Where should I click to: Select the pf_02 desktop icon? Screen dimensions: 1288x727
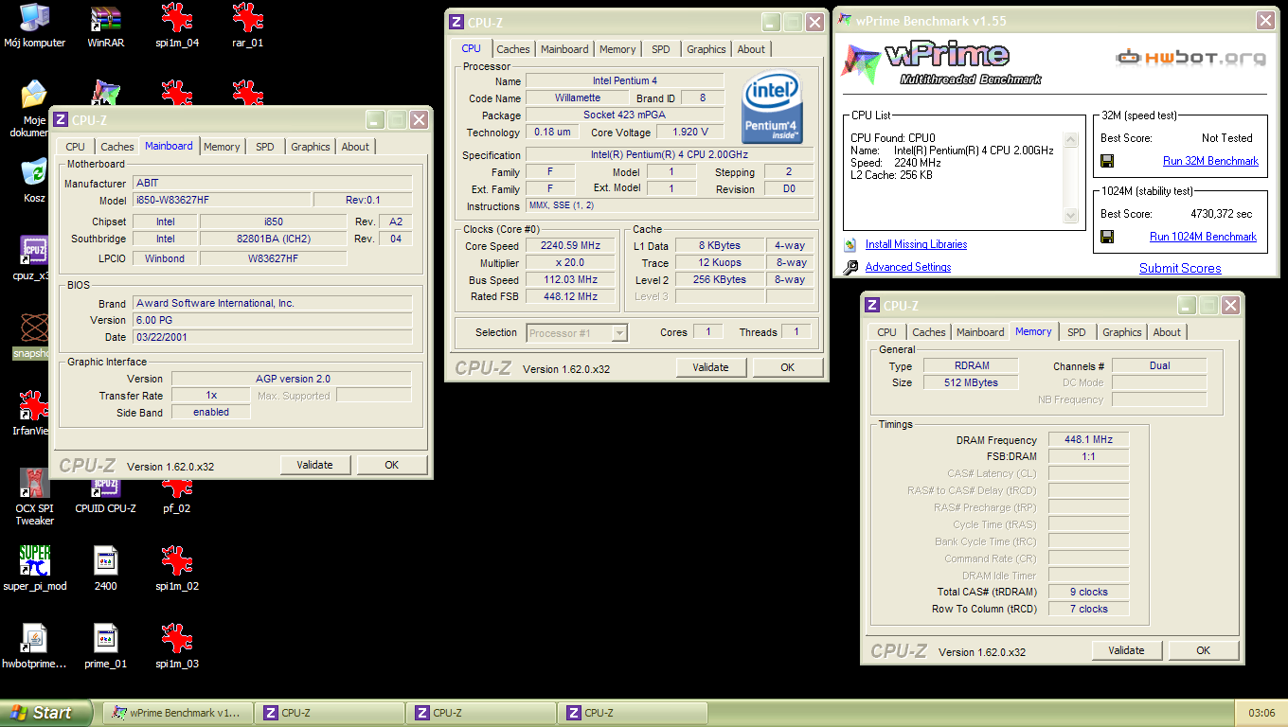(x=177, y=497)
